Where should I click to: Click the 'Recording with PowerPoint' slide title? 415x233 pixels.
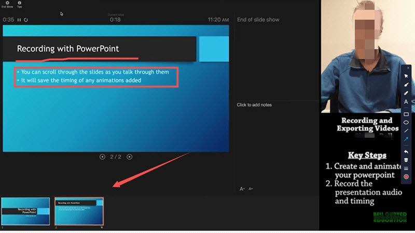click(x=68, y=49)
